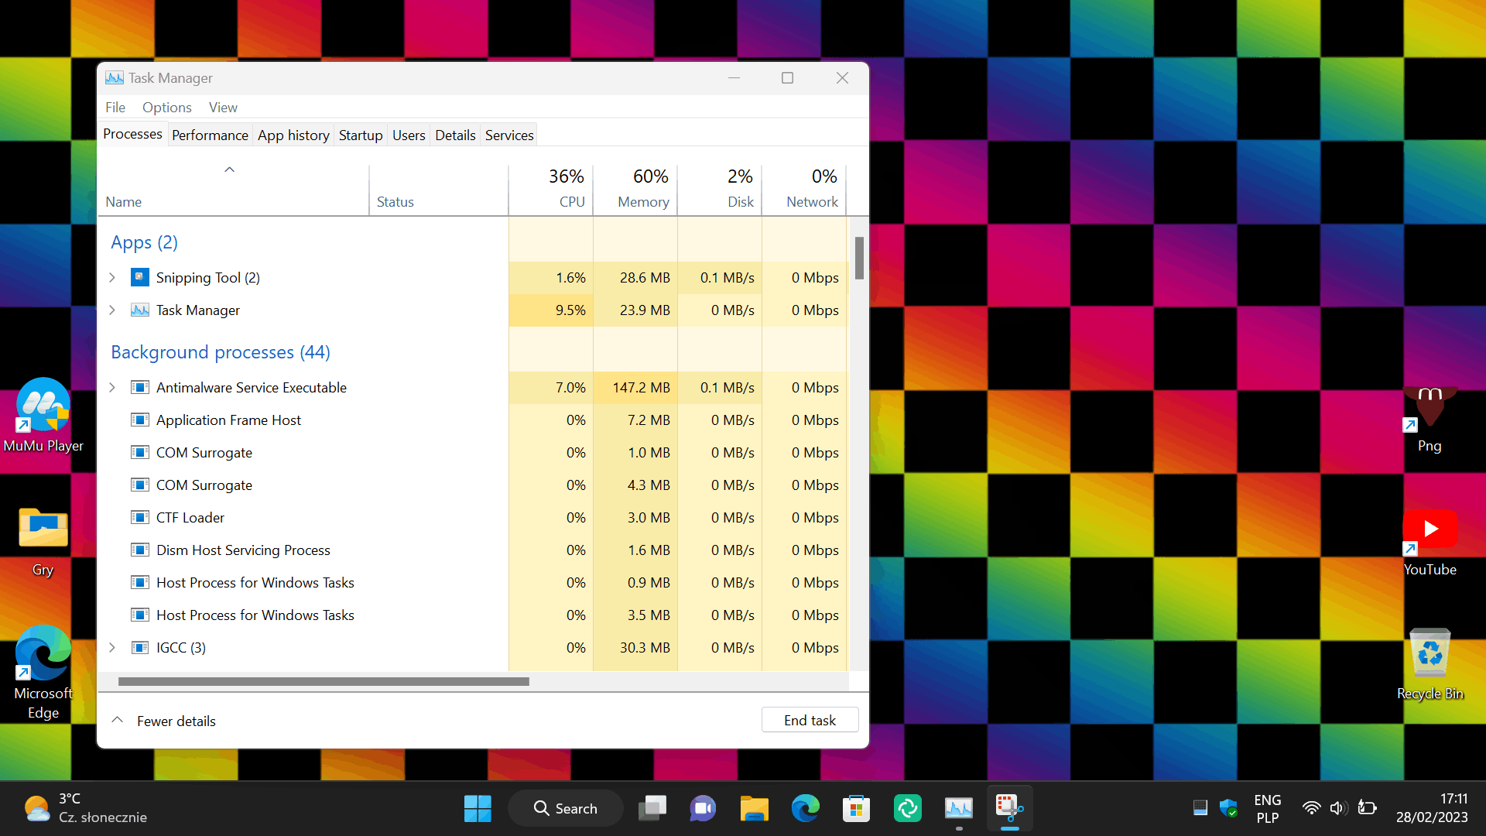Click the Antimalware Service Executable icon
The image size is (1486, 836).
140,387
